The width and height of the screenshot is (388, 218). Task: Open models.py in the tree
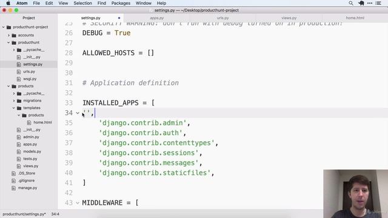32,151
